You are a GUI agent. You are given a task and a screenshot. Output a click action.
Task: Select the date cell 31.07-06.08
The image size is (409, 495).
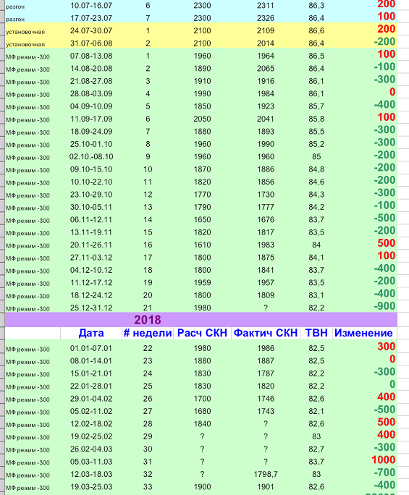(91, 43)
